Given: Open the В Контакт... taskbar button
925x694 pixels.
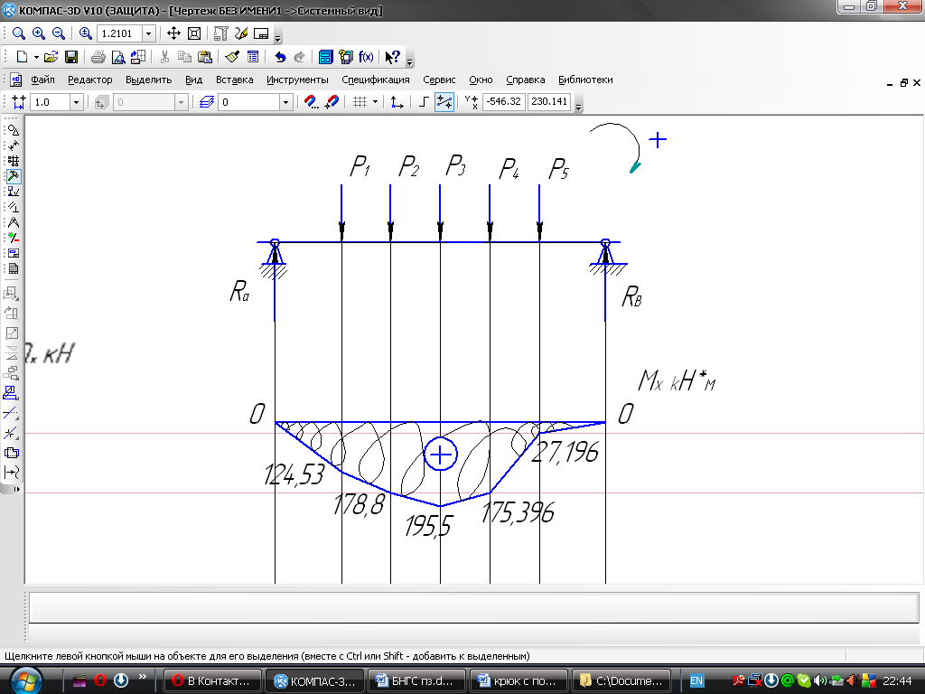Looking at the screenshot, I should [x=214, y=680].
